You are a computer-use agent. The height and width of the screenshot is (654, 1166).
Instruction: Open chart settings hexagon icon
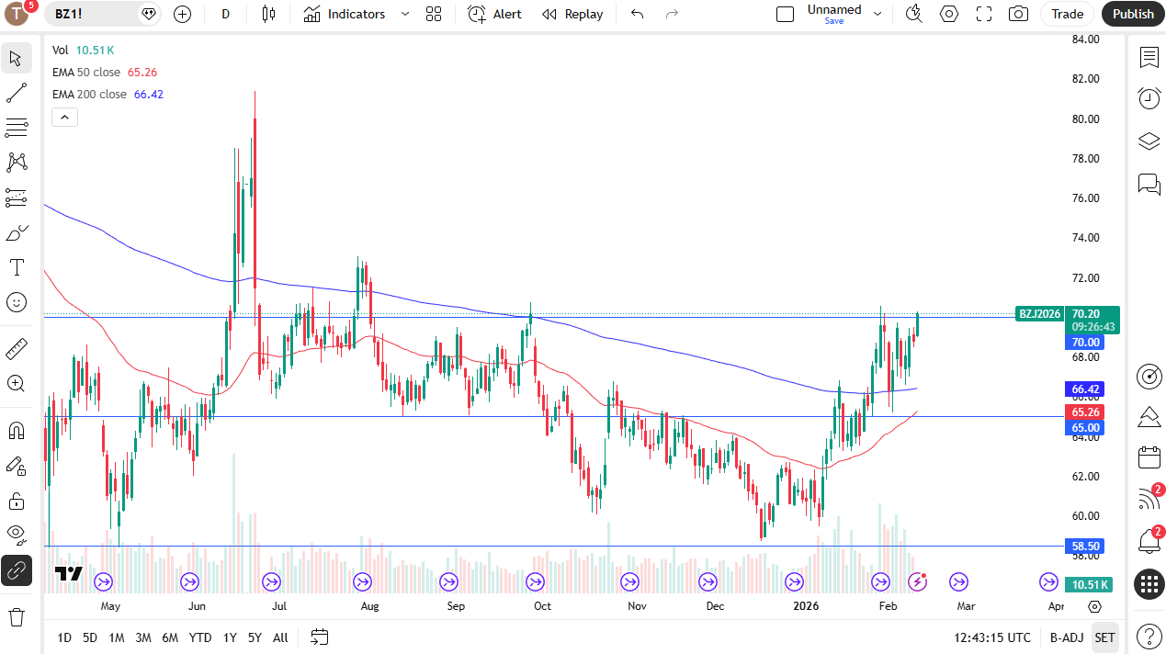[x=949, y=14]
